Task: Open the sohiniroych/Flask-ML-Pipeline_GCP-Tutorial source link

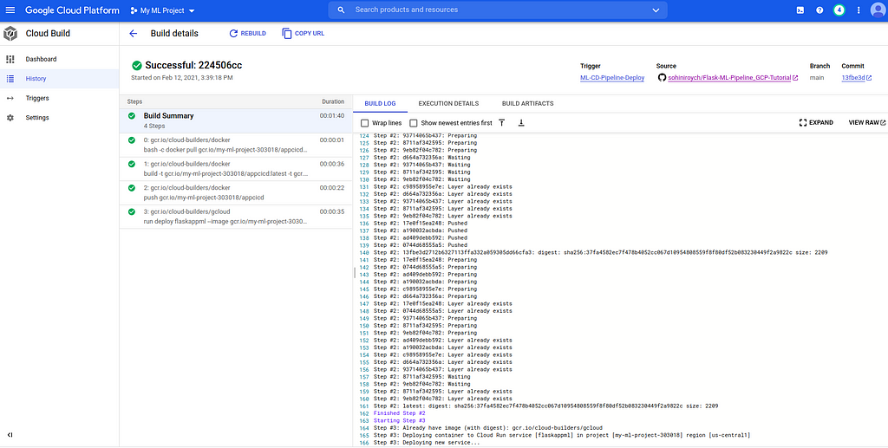Action: tap(733, 77)
